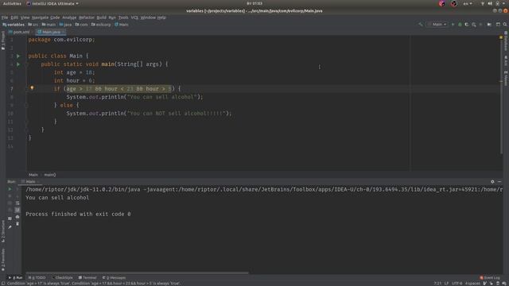Click the volume icon in system tray

tap(490, 3)
